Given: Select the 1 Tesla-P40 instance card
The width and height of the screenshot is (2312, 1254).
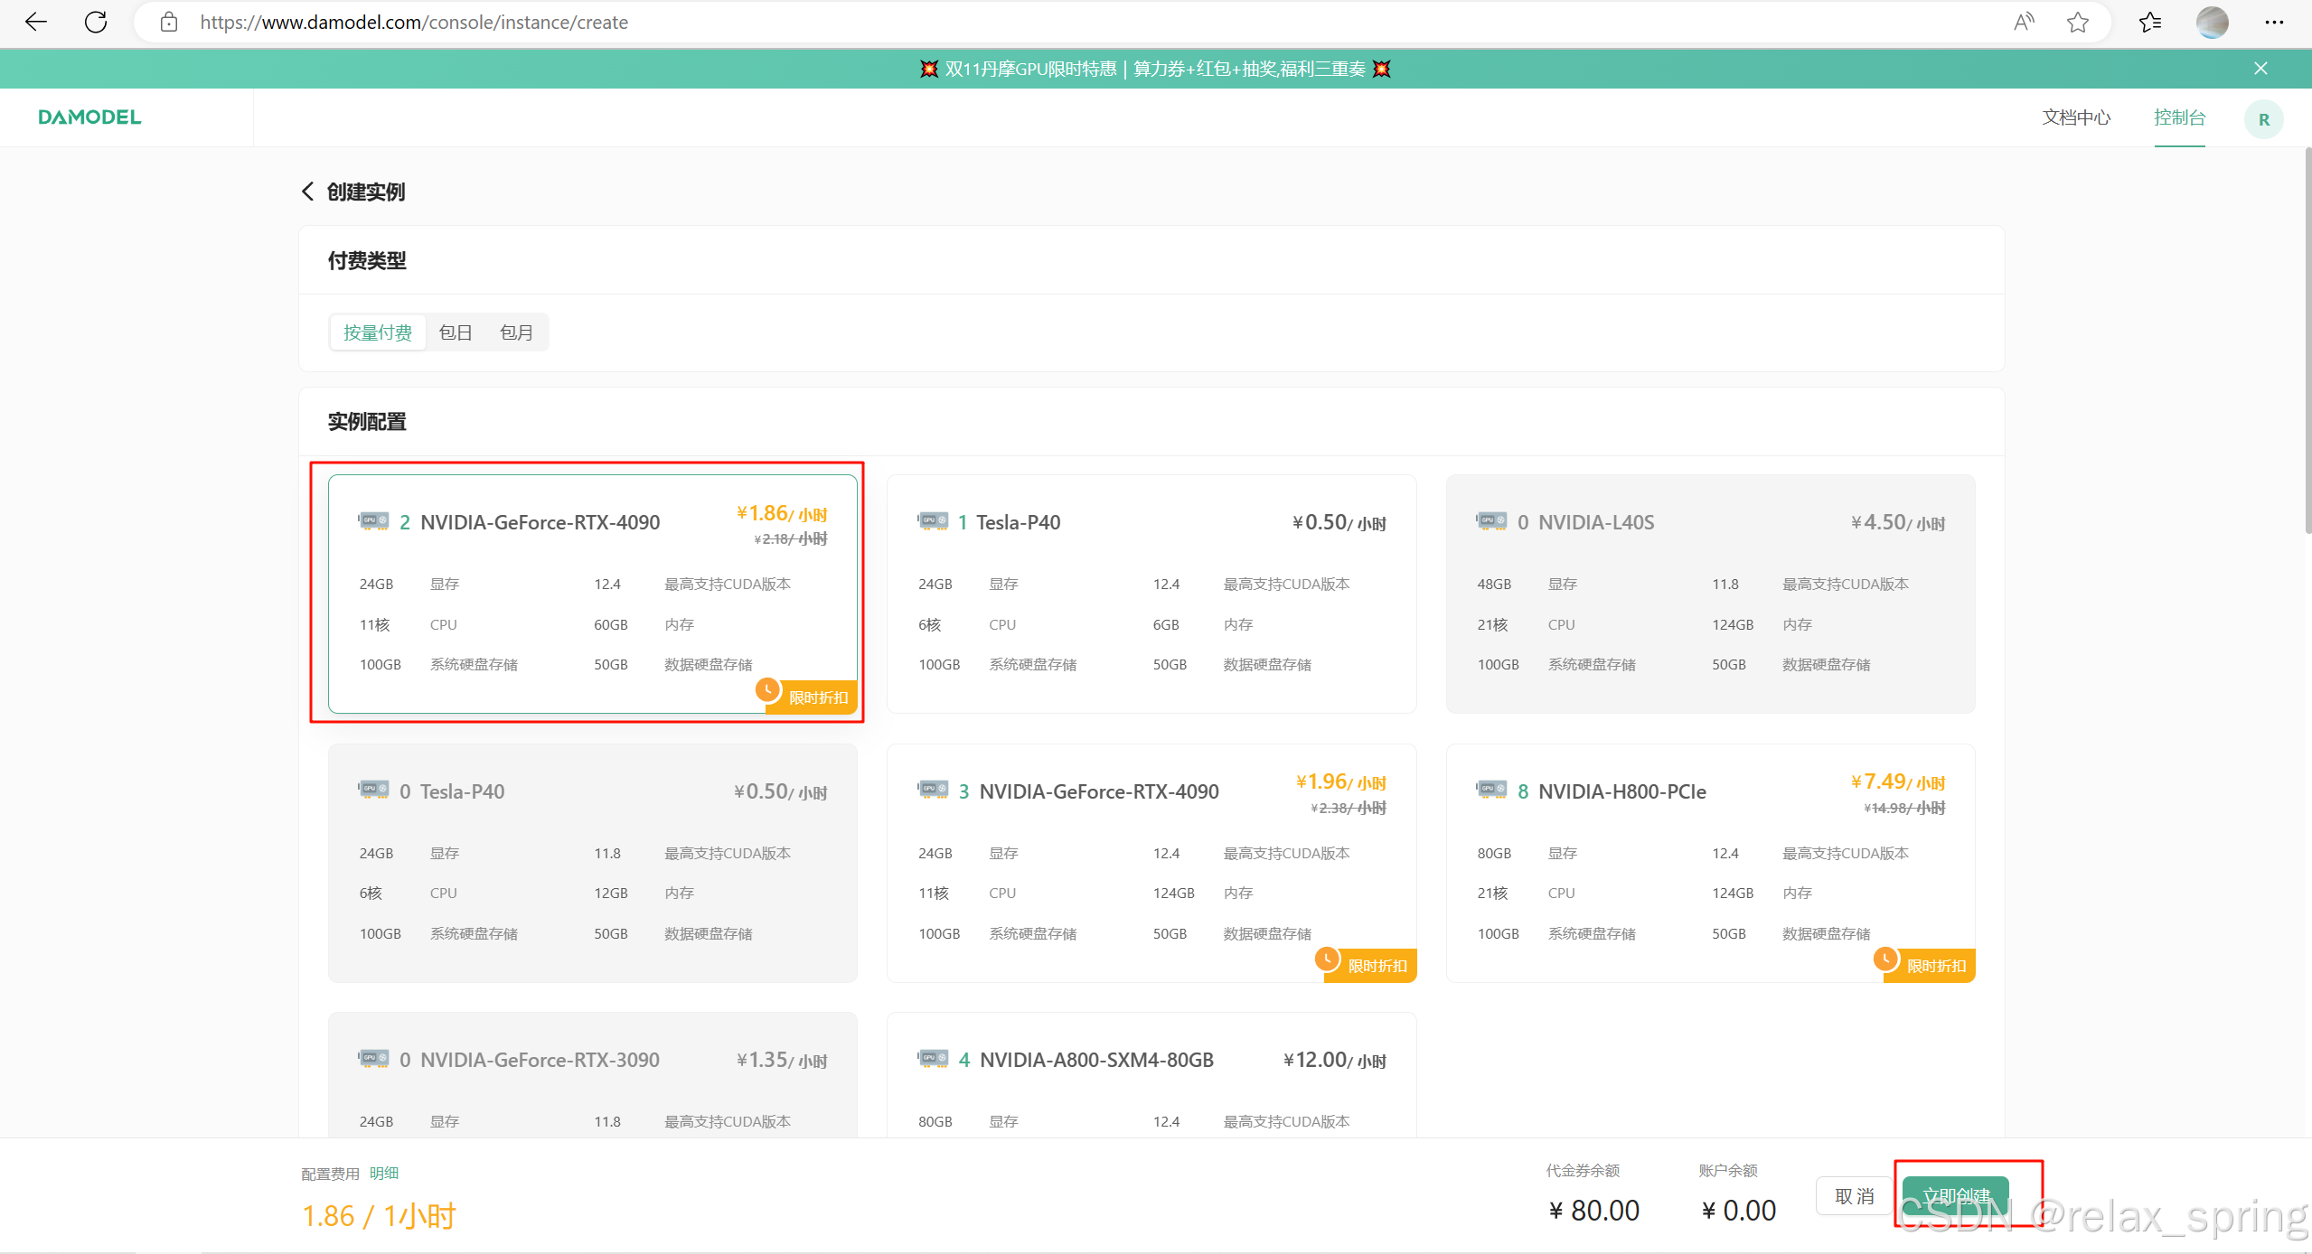Looking at the screenshot, I should point(1151,594).
